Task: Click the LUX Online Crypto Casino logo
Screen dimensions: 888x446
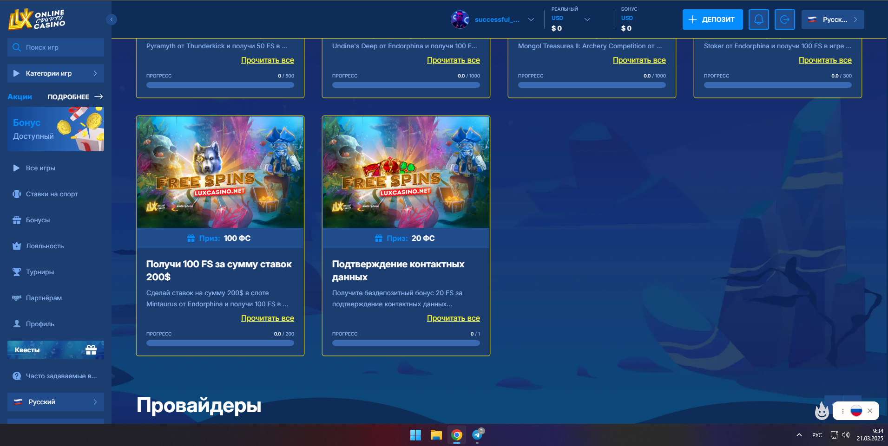Action: point(37,19)
